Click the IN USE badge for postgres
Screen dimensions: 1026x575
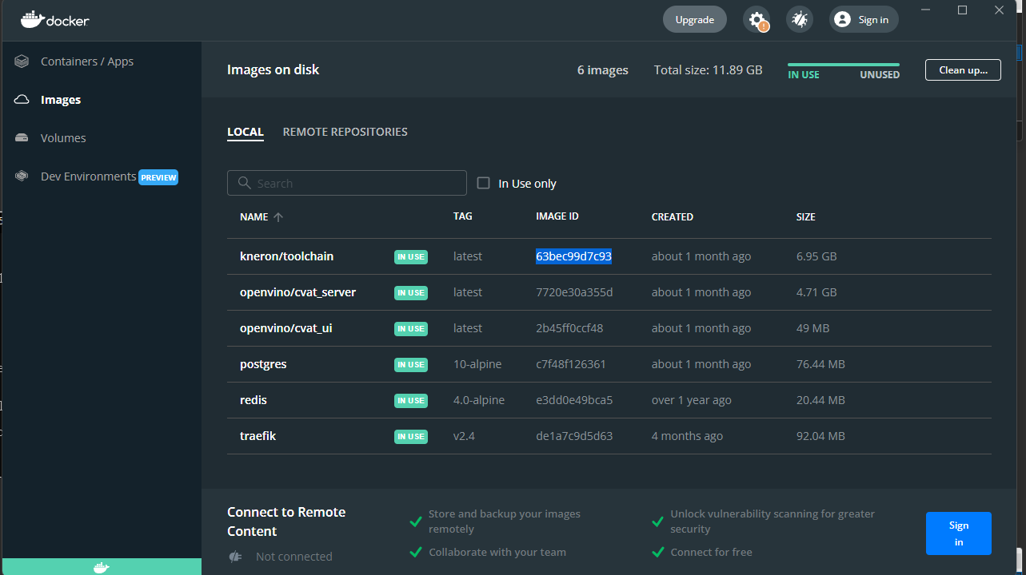point(411,365)
